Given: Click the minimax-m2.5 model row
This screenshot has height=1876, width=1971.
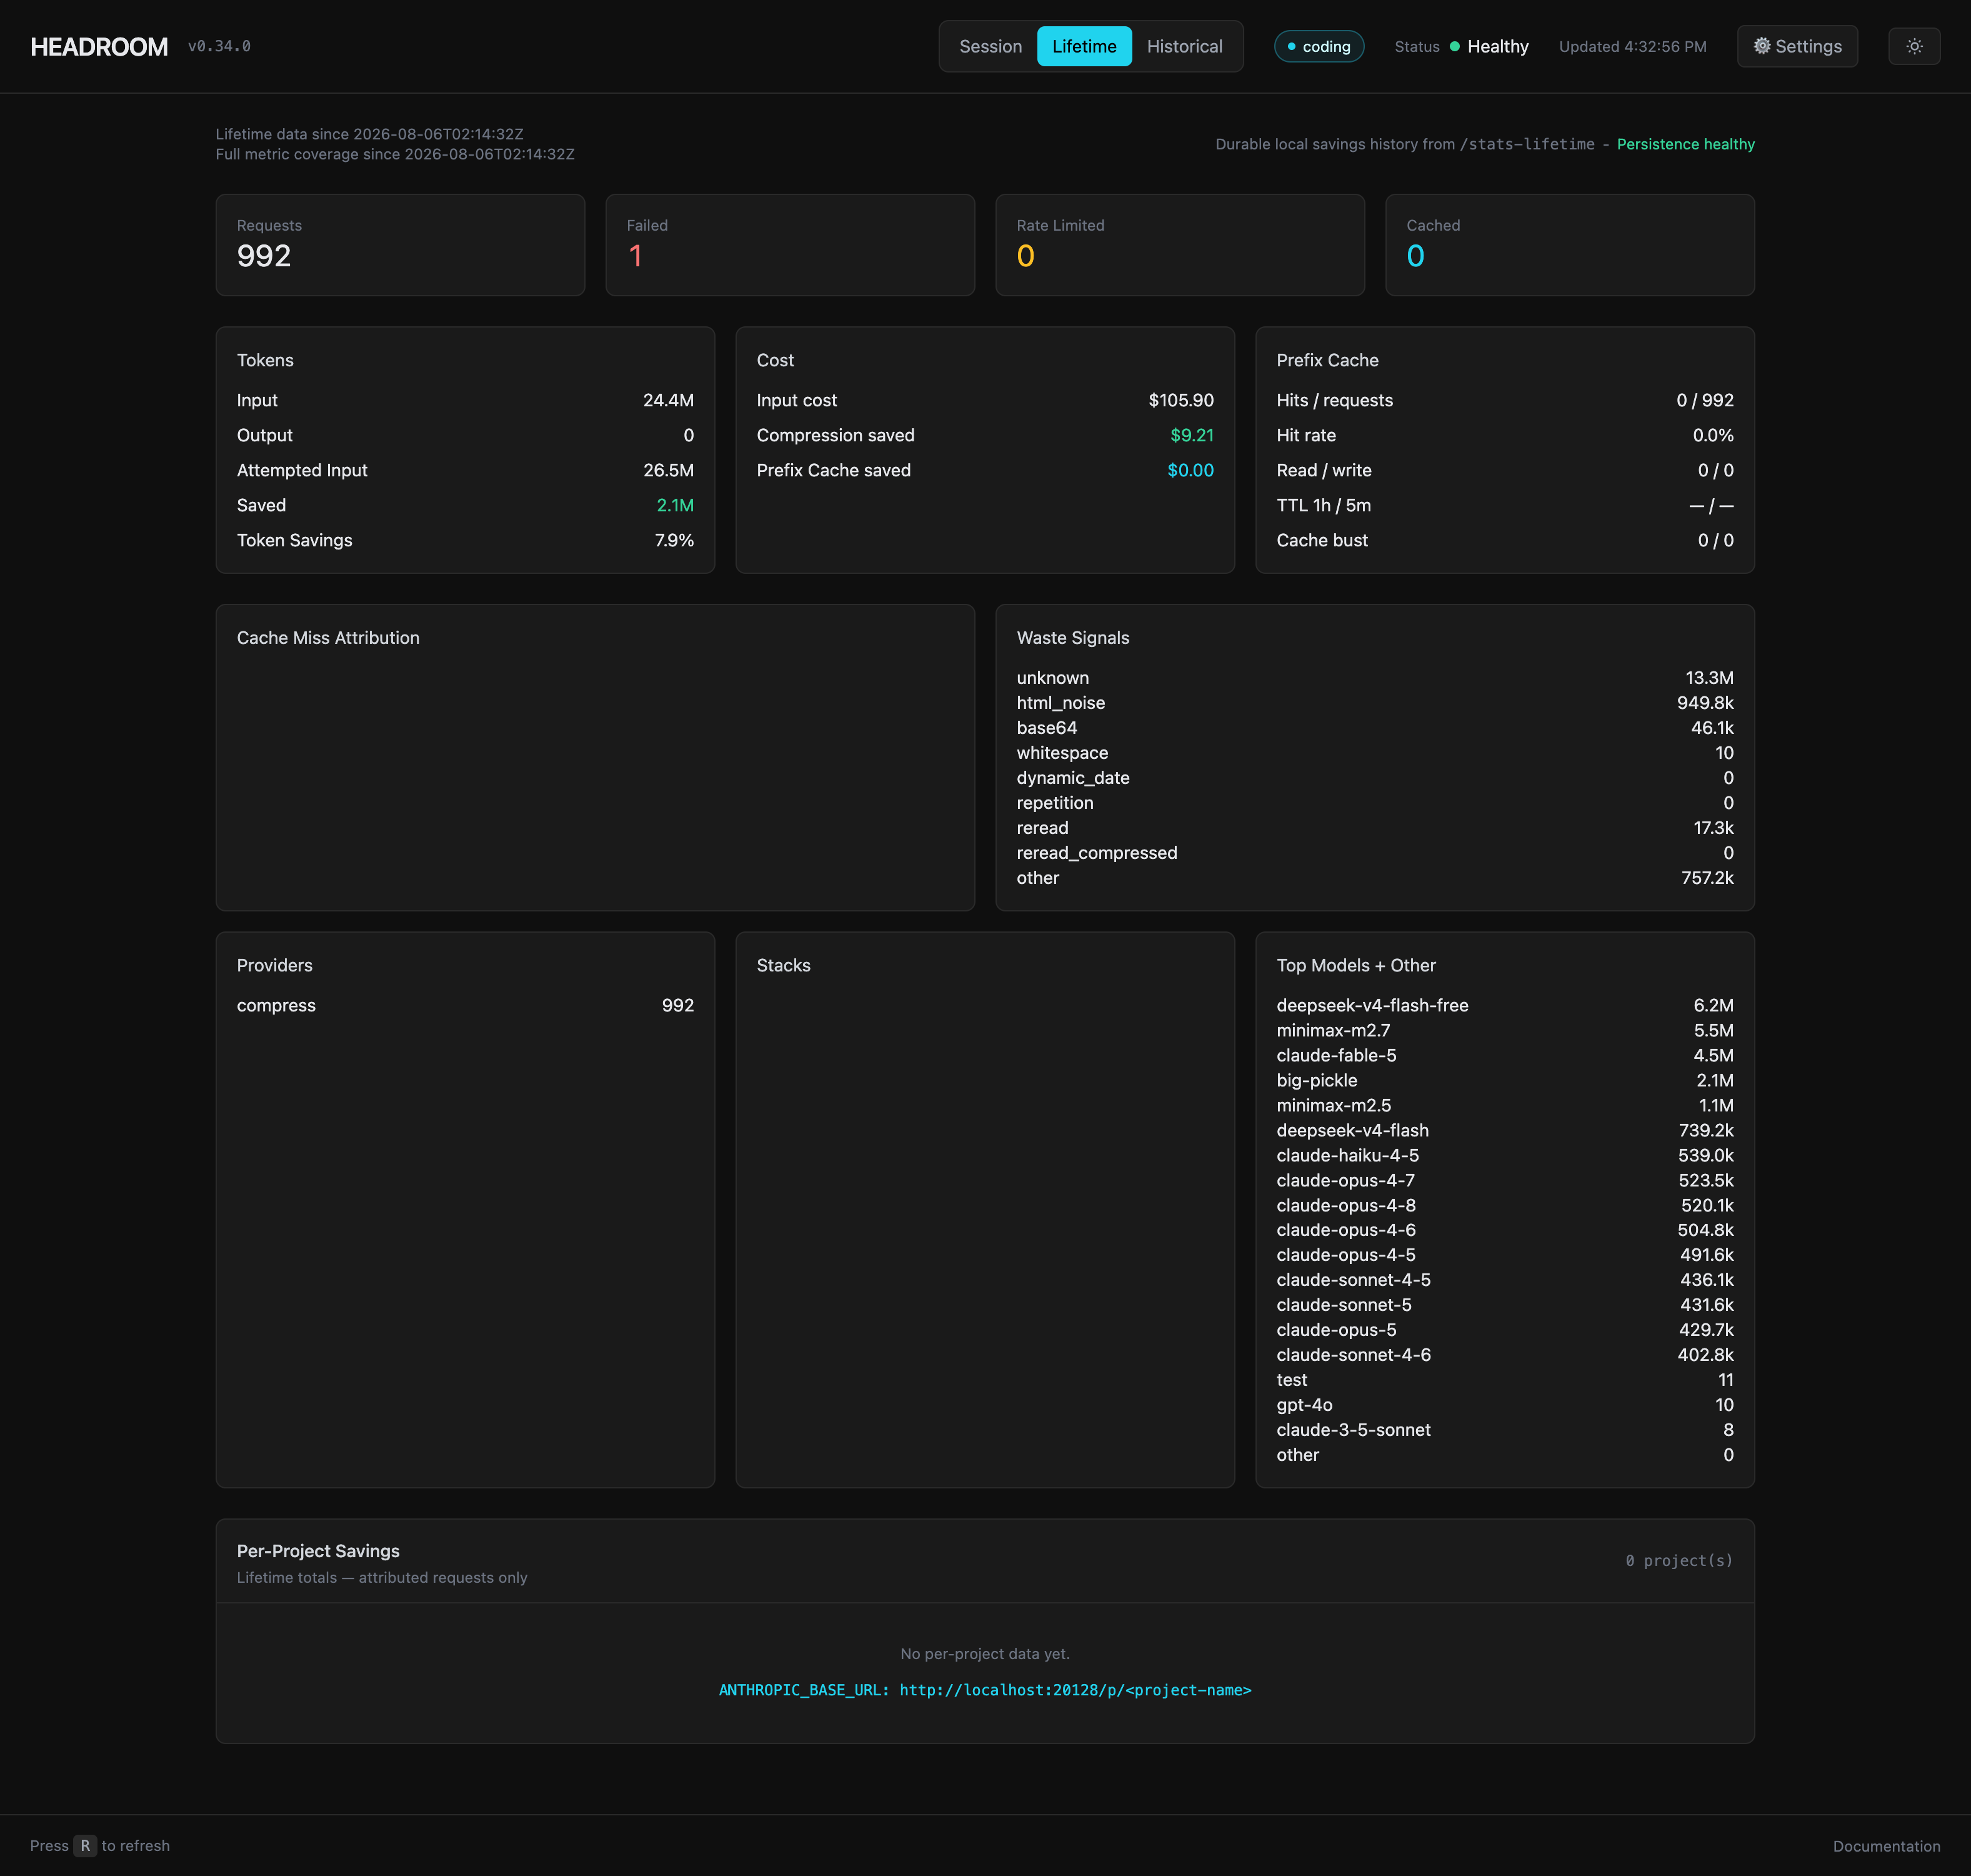Looking at the screenshot, I should point(1504,1105).
